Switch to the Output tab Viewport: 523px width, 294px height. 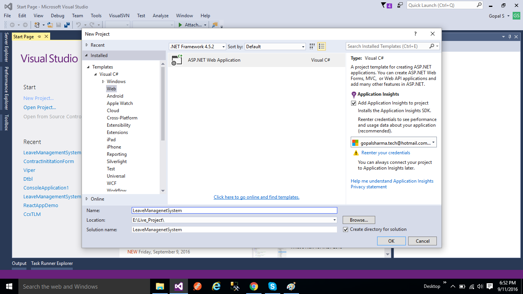click(x=19, y=263)
